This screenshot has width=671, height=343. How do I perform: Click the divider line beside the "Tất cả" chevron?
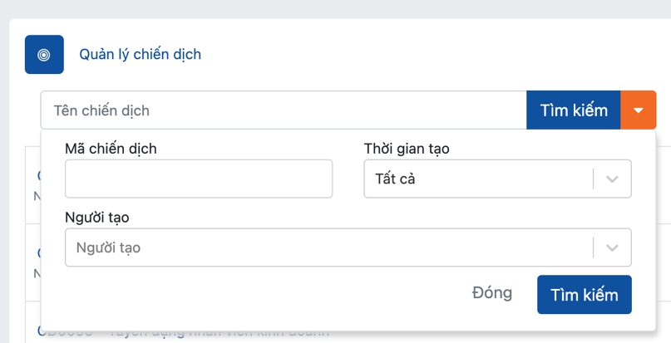[x=594, y=179]
